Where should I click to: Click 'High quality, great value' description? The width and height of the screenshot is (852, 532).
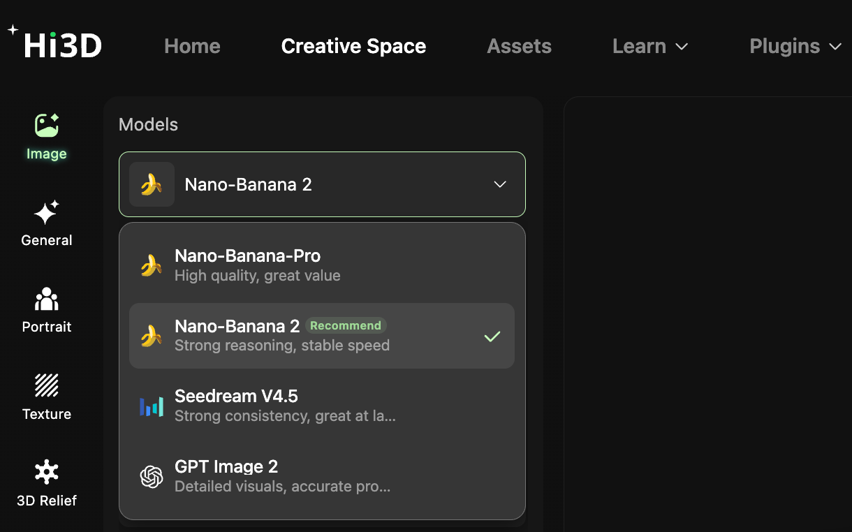(x=258, y=276)
